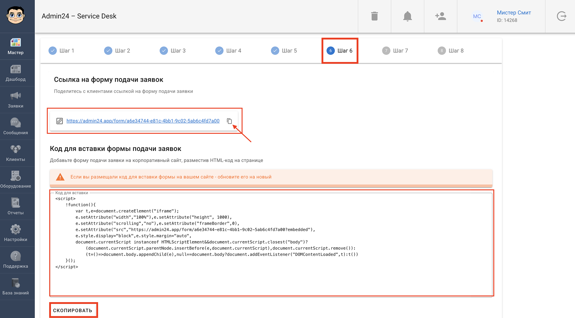Go to Шаг 4 step
This screenshot has width=575, height=318.
[228, 51]
